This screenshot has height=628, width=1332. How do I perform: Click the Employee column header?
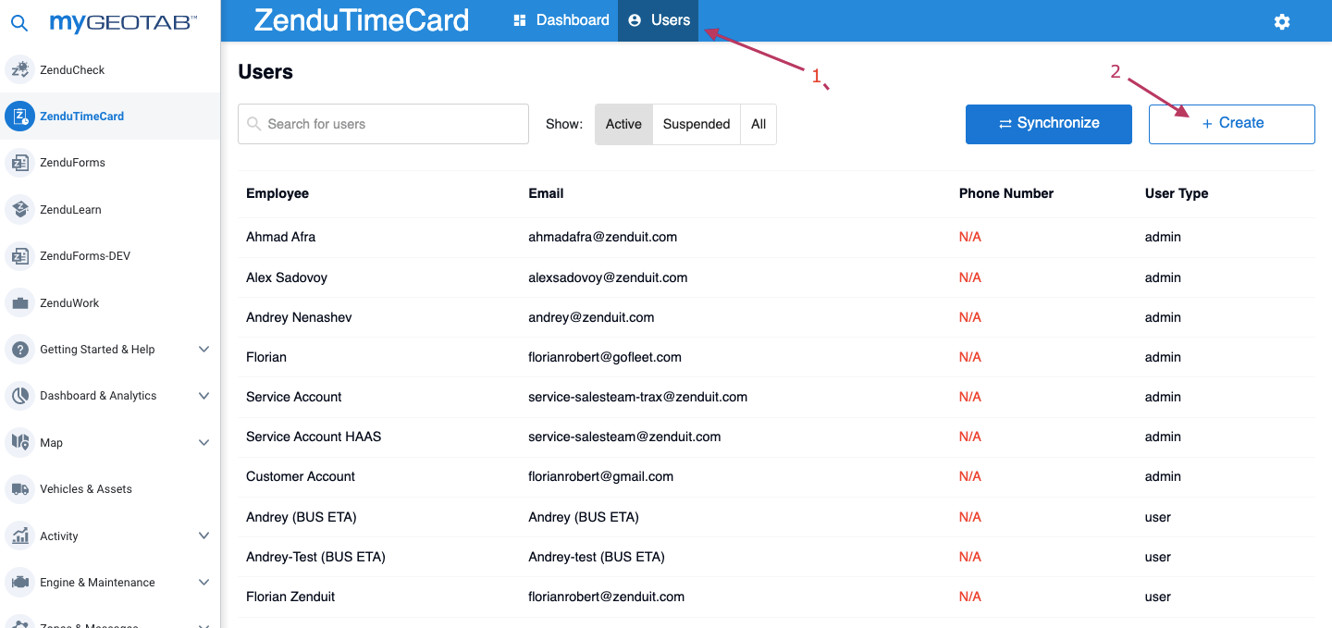[x=277, y=193]
